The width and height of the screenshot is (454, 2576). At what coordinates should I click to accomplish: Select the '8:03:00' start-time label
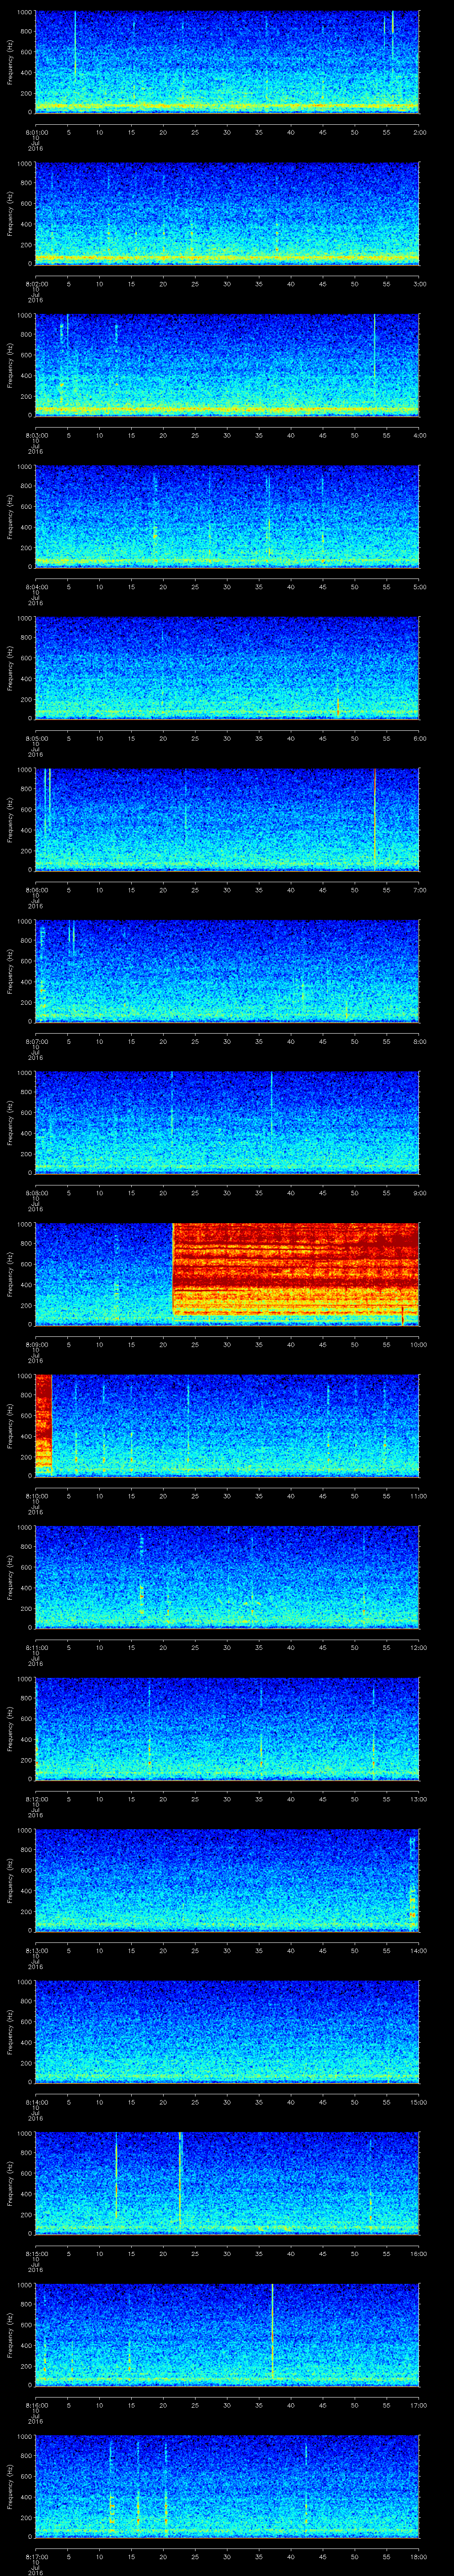click(x=36, y=435)
